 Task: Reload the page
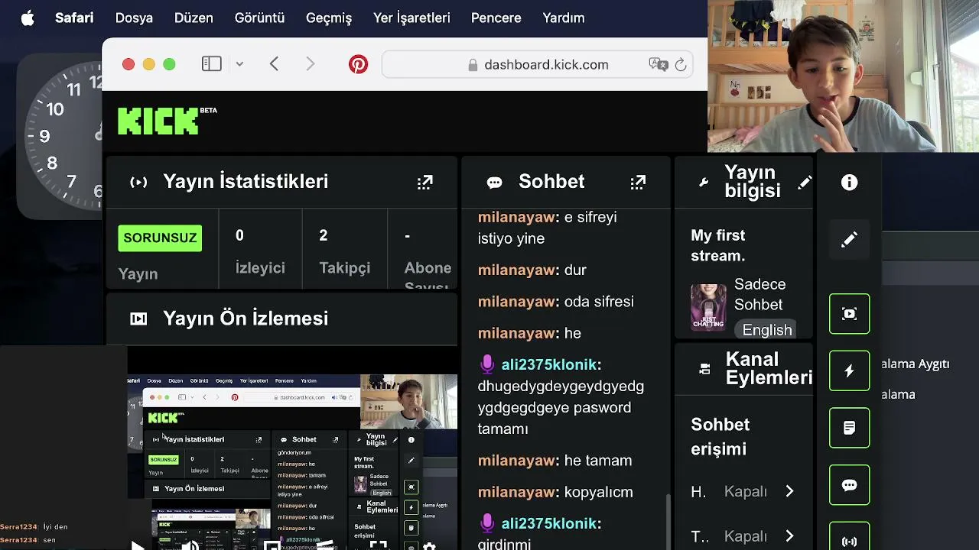click(681, 65)
